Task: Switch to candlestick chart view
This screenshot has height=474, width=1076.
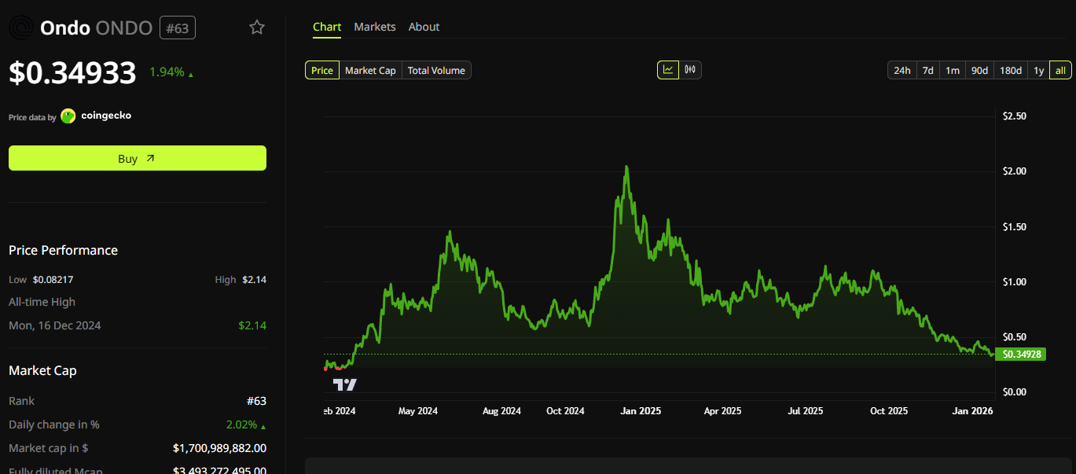Action: tap(689, 69)
